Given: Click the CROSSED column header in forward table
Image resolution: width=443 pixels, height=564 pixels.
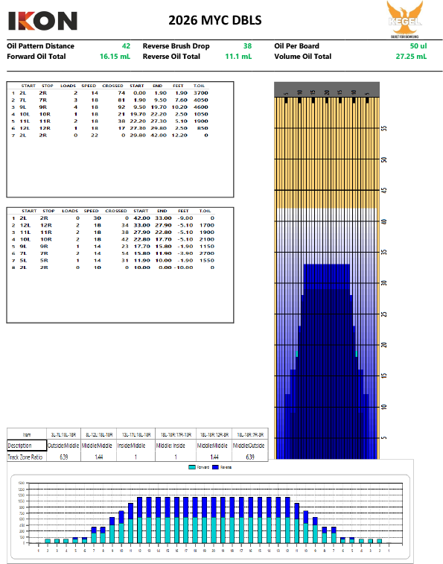Looking at the screenshot, I should tap(112, 86).
